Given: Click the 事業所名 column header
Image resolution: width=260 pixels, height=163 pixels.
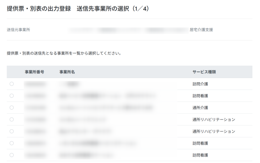Looking at the screenshot, I should coord(67,72).
